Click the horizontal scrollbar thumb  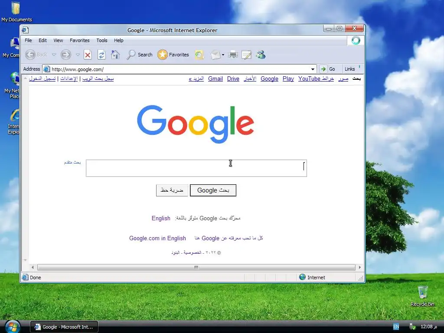pos(196,267)
